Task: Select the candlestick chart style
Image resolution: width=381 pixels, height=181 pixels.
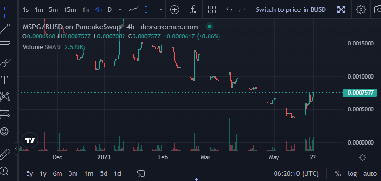Action: coord(148,9)
